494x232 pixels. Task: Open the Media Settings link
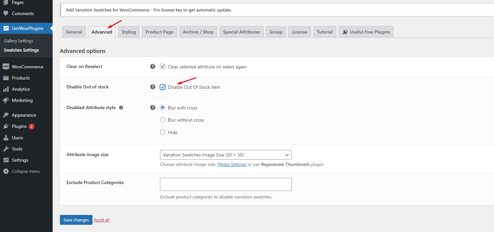coord(232,164)
